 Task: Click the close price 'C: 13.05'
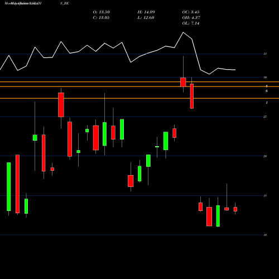[101, 18]
